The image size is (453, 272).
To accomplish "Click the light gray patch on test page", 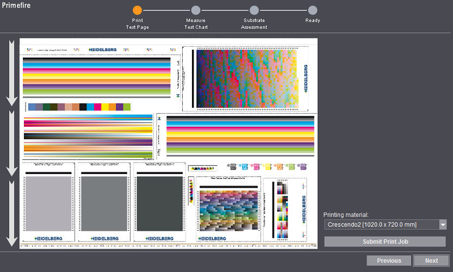I will point(48,203).
